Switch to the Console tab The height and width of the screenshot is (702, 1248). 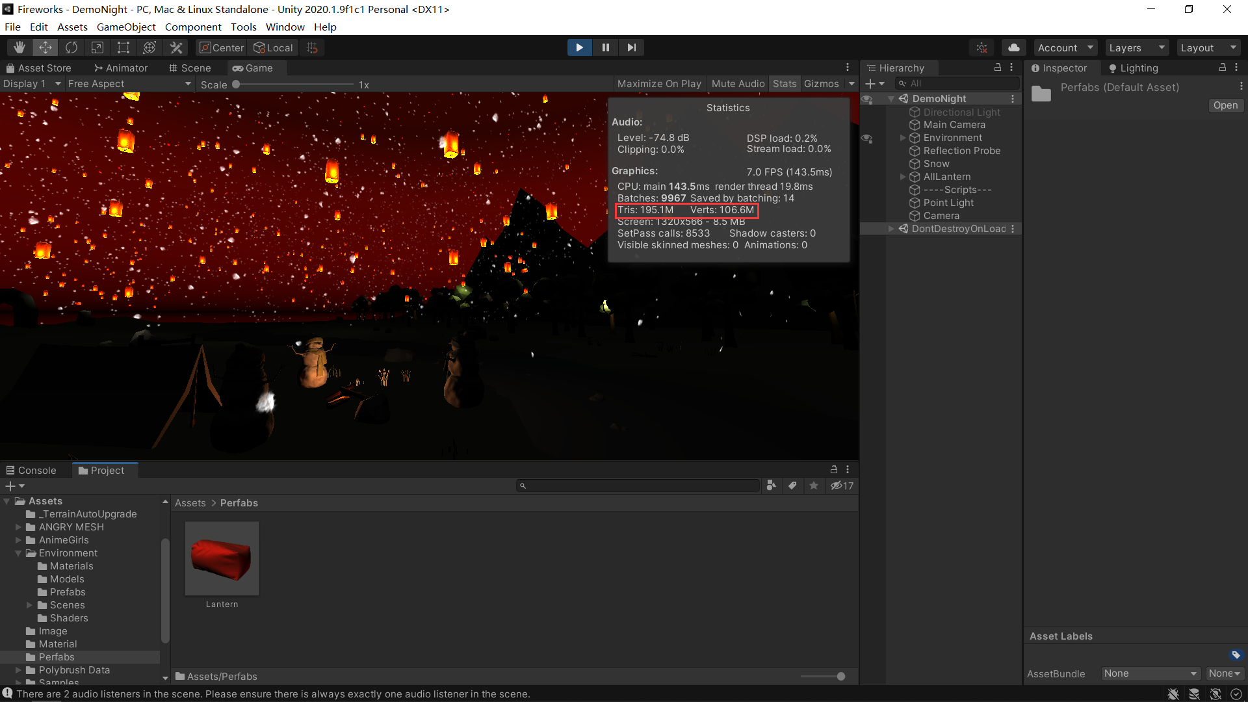pyautogui.click(x=36, y=469)
